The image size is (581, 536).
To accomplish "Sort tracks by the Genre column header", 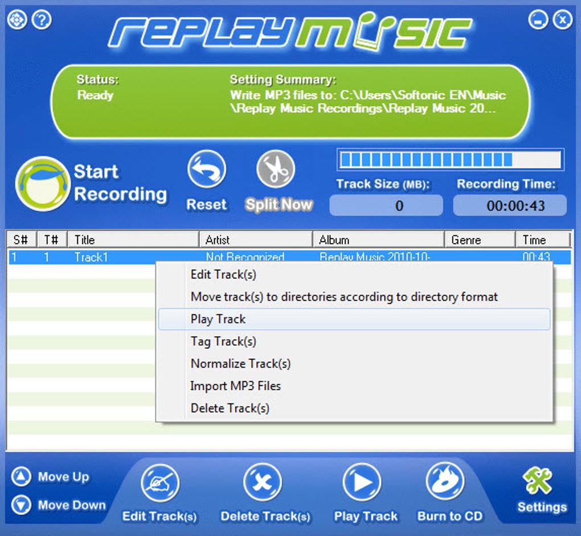I will [480, 240].
